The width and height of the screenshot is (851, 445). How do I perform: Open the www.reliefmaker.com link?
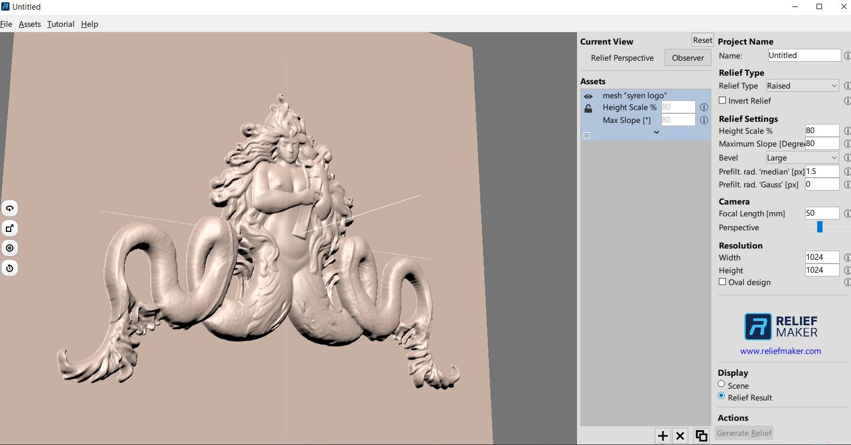[780, 351]
